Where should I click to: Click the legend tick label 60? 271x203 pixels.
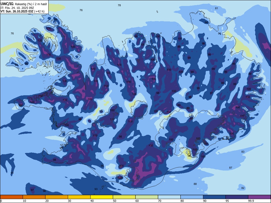tap(137, 201)
